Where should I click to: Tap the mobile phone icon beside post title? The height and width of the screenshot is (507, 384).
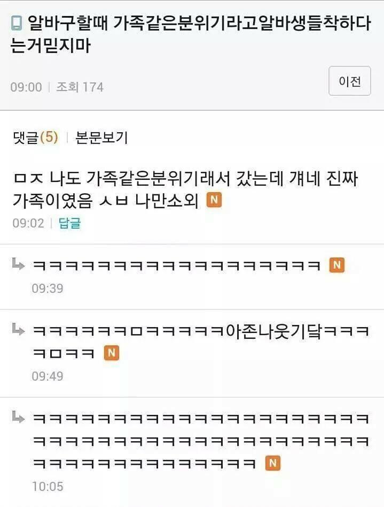pos(17,23)
